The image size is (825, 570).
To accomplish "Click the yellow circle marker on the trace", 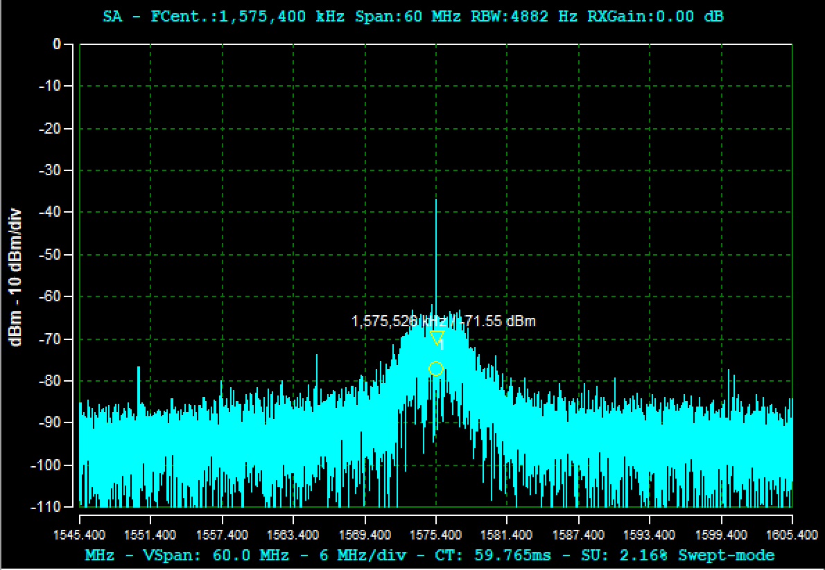I will [435, 368].
